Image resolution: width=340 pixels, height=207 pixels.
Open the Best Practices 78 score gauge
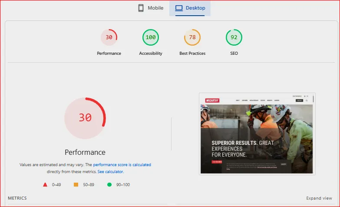[192, 37]
